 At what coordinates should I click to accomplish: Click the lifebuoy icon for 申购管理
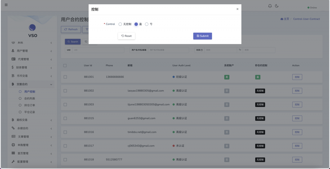[13, 145]
